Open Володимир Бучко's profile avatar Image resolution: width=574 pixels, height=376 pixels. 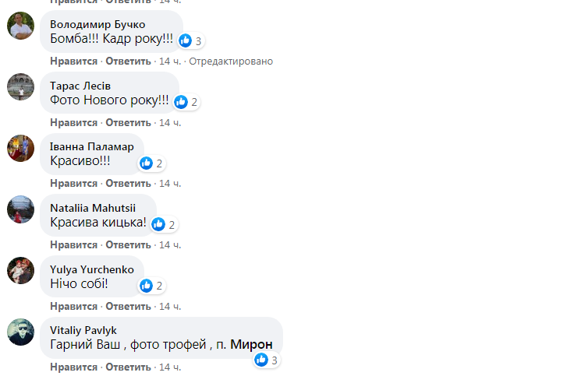pos(20,26)
